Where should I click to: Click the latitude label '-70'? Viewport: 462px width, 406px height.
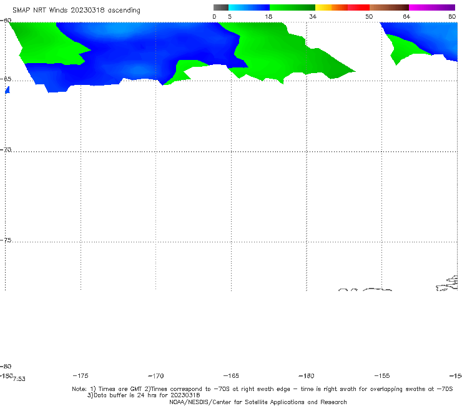[6, 150]
